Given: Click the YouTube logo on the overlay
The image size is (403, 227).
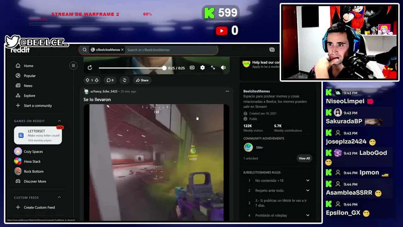Looking at the screenshot, I should pyautogui.click(x=222, y=31).
